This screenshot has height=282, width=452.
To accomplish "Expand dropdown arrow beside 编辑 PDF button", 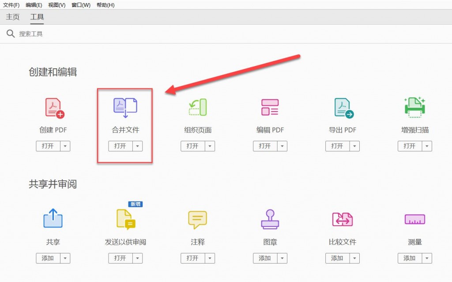I will [x=282, y=146].
